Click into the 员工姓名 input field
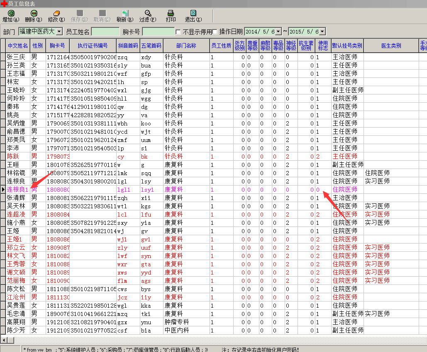Viewport: 427px width, 352px height. point(105,31)
